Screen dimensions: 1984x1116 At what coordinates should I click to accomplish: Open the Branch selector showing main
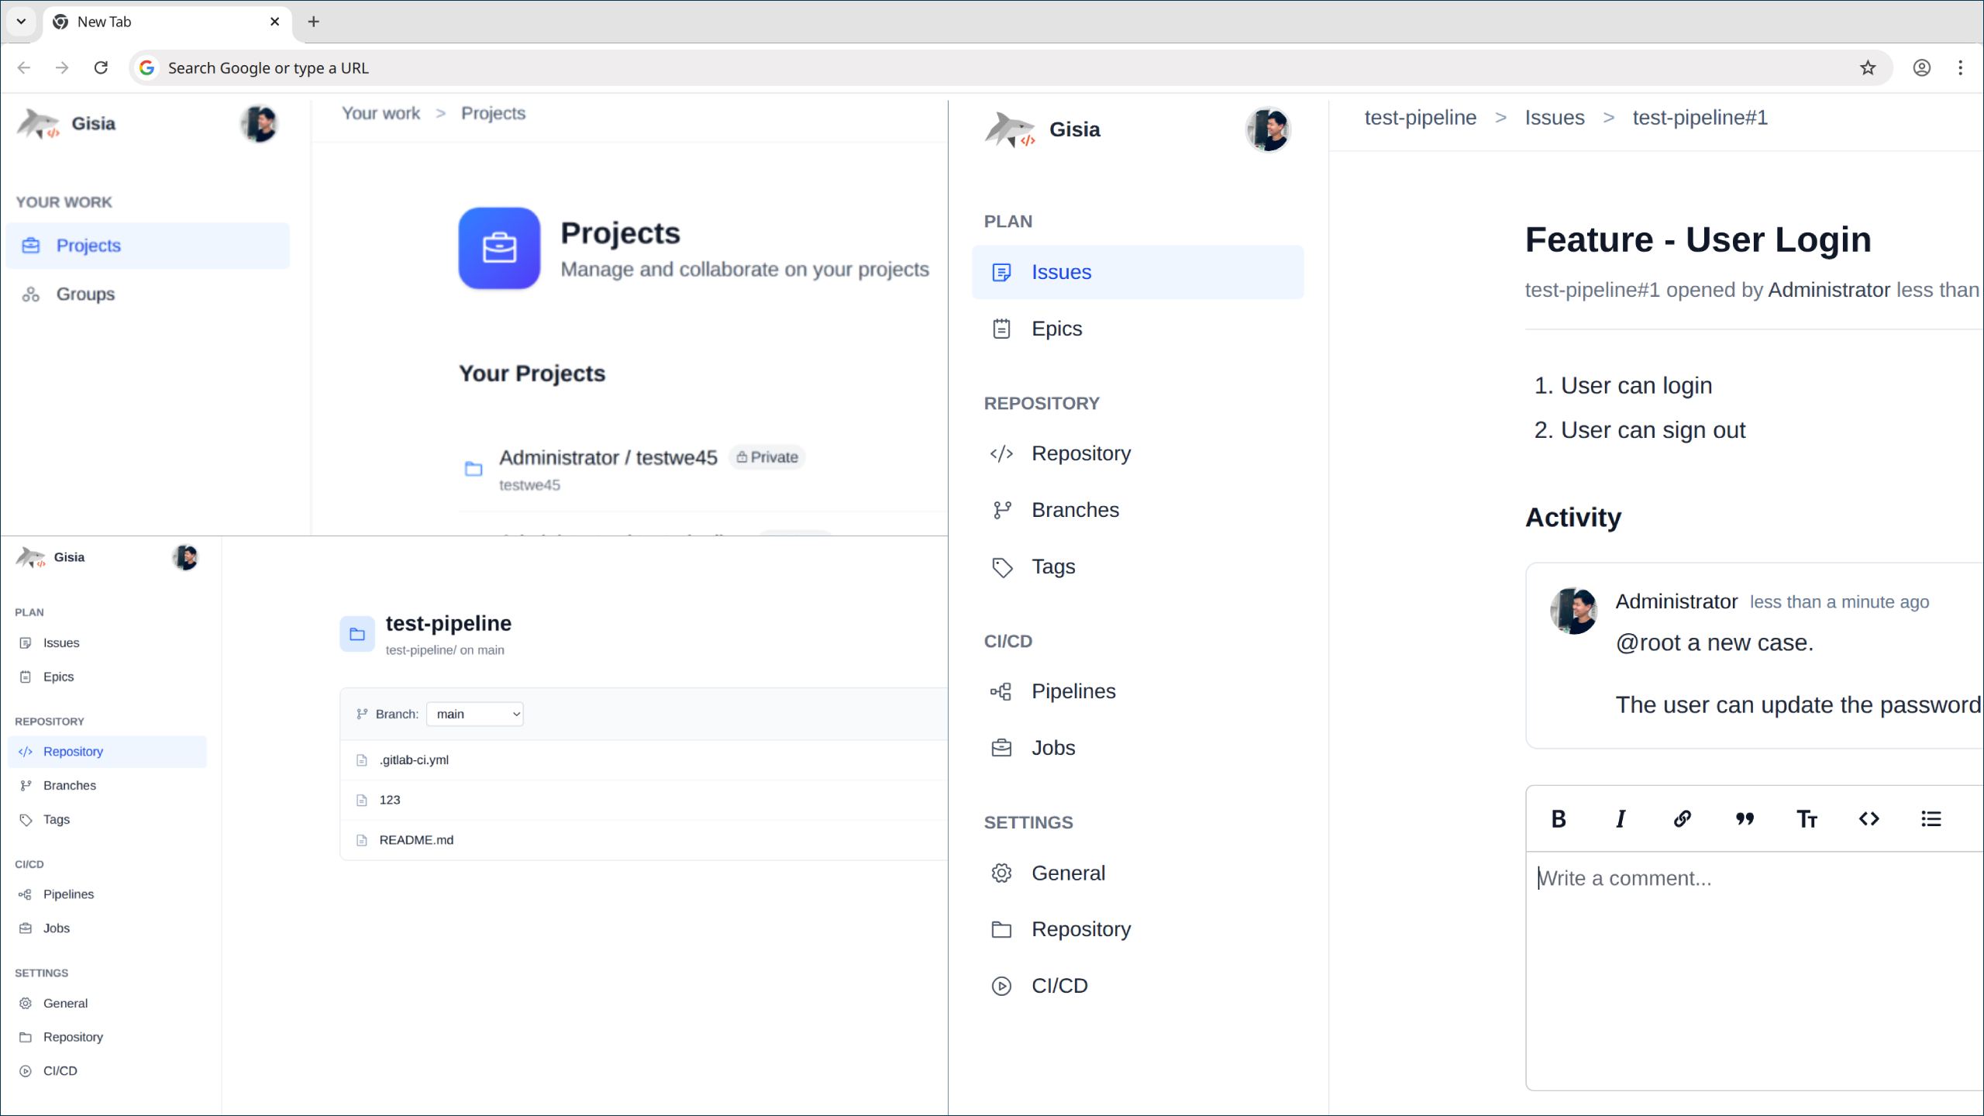474,714
